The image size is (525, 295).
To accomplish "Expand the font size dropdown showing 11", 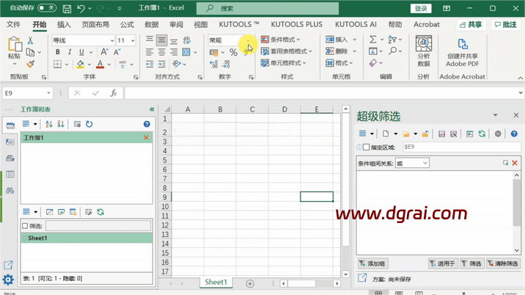I will click(132, 40).
